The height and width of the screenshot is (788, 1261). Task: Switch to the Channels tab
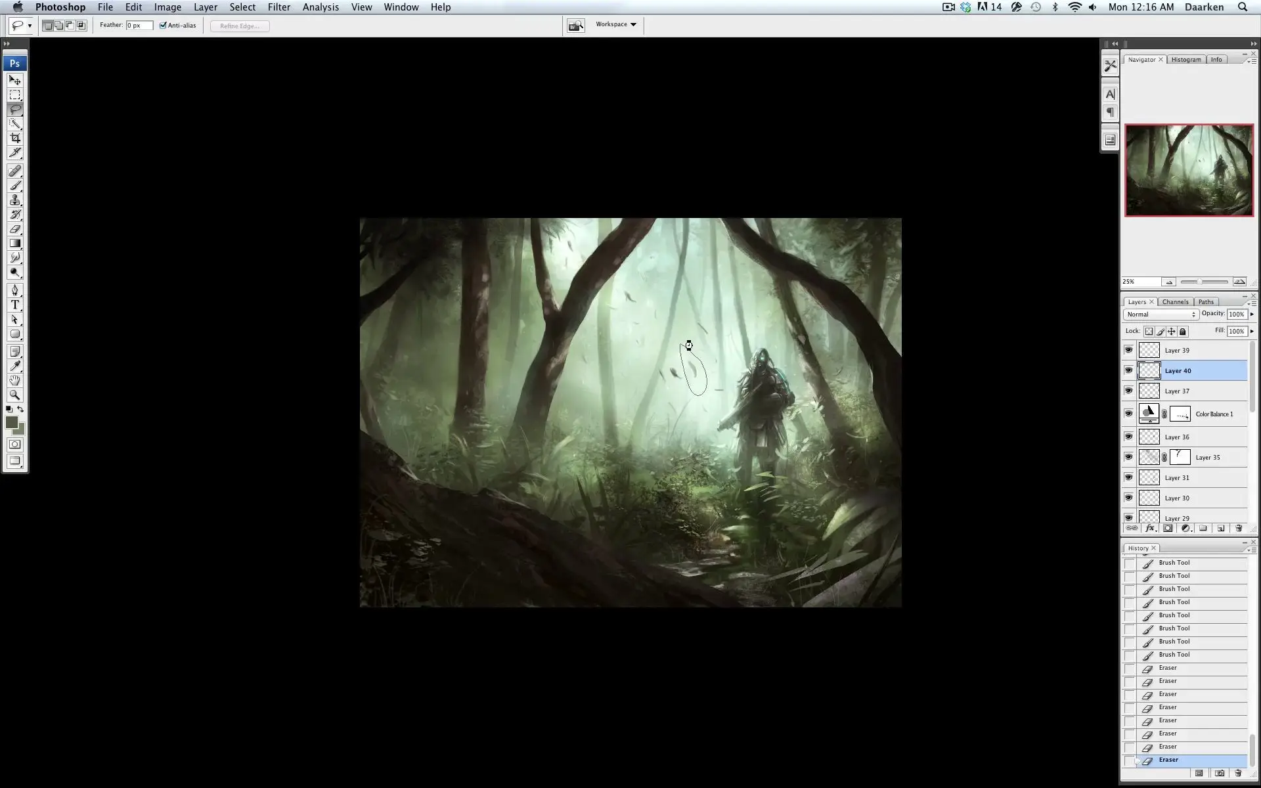(x=1175, y=302)
